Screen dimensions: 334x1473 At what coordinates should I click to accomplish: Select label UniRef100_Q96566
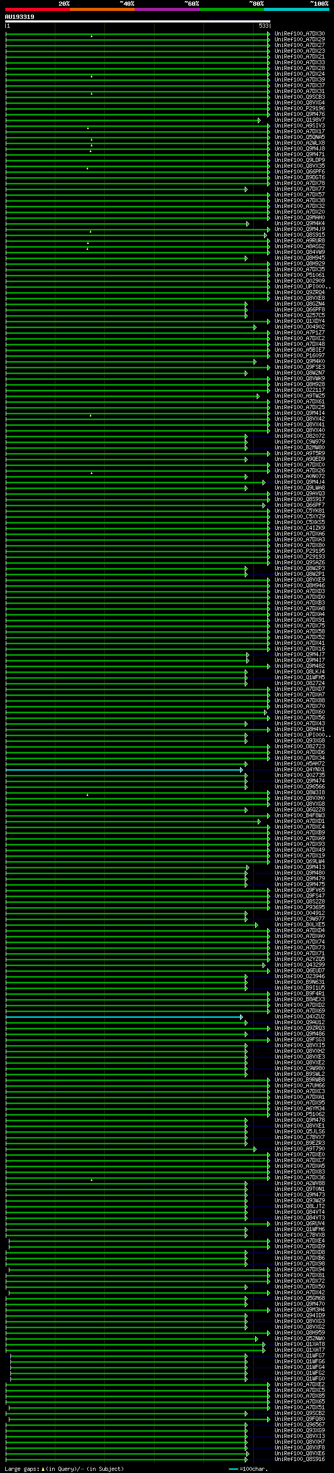(300, 787)
